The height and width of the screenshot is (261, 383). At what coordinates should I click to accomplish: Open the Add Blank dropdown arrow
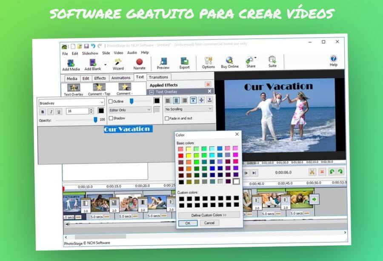[x=106, y=65]
